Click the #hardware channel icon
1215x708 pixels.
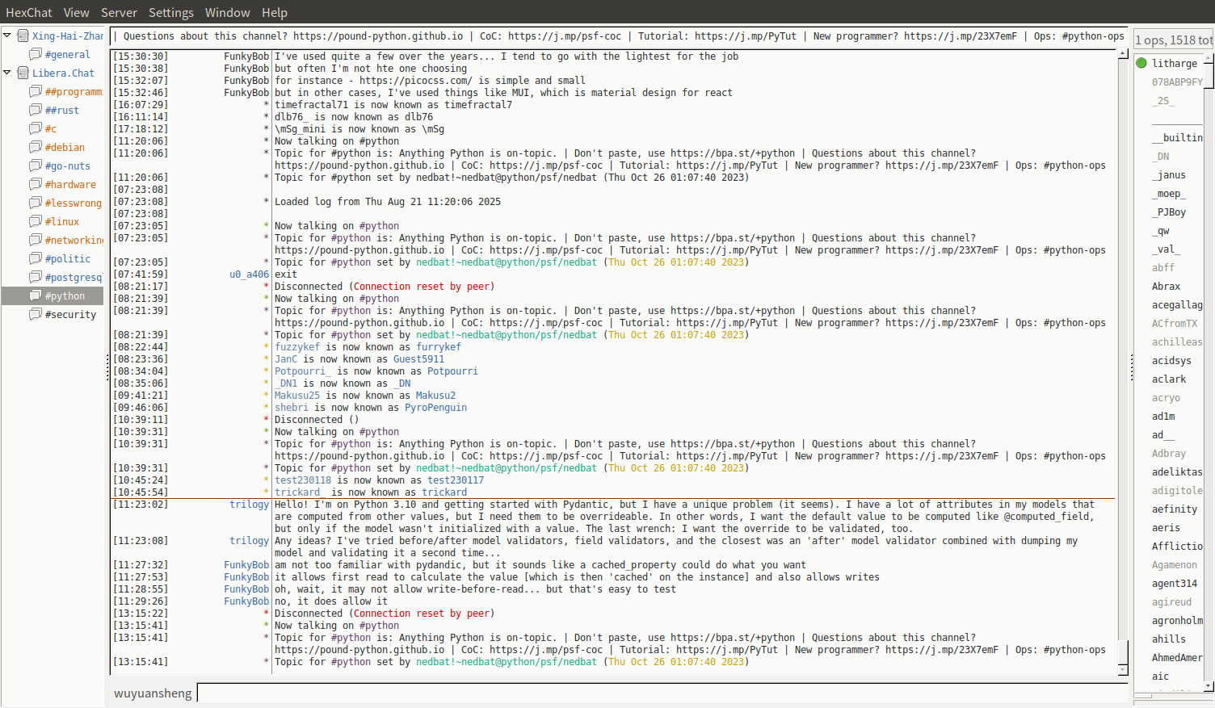coord(36,184)
